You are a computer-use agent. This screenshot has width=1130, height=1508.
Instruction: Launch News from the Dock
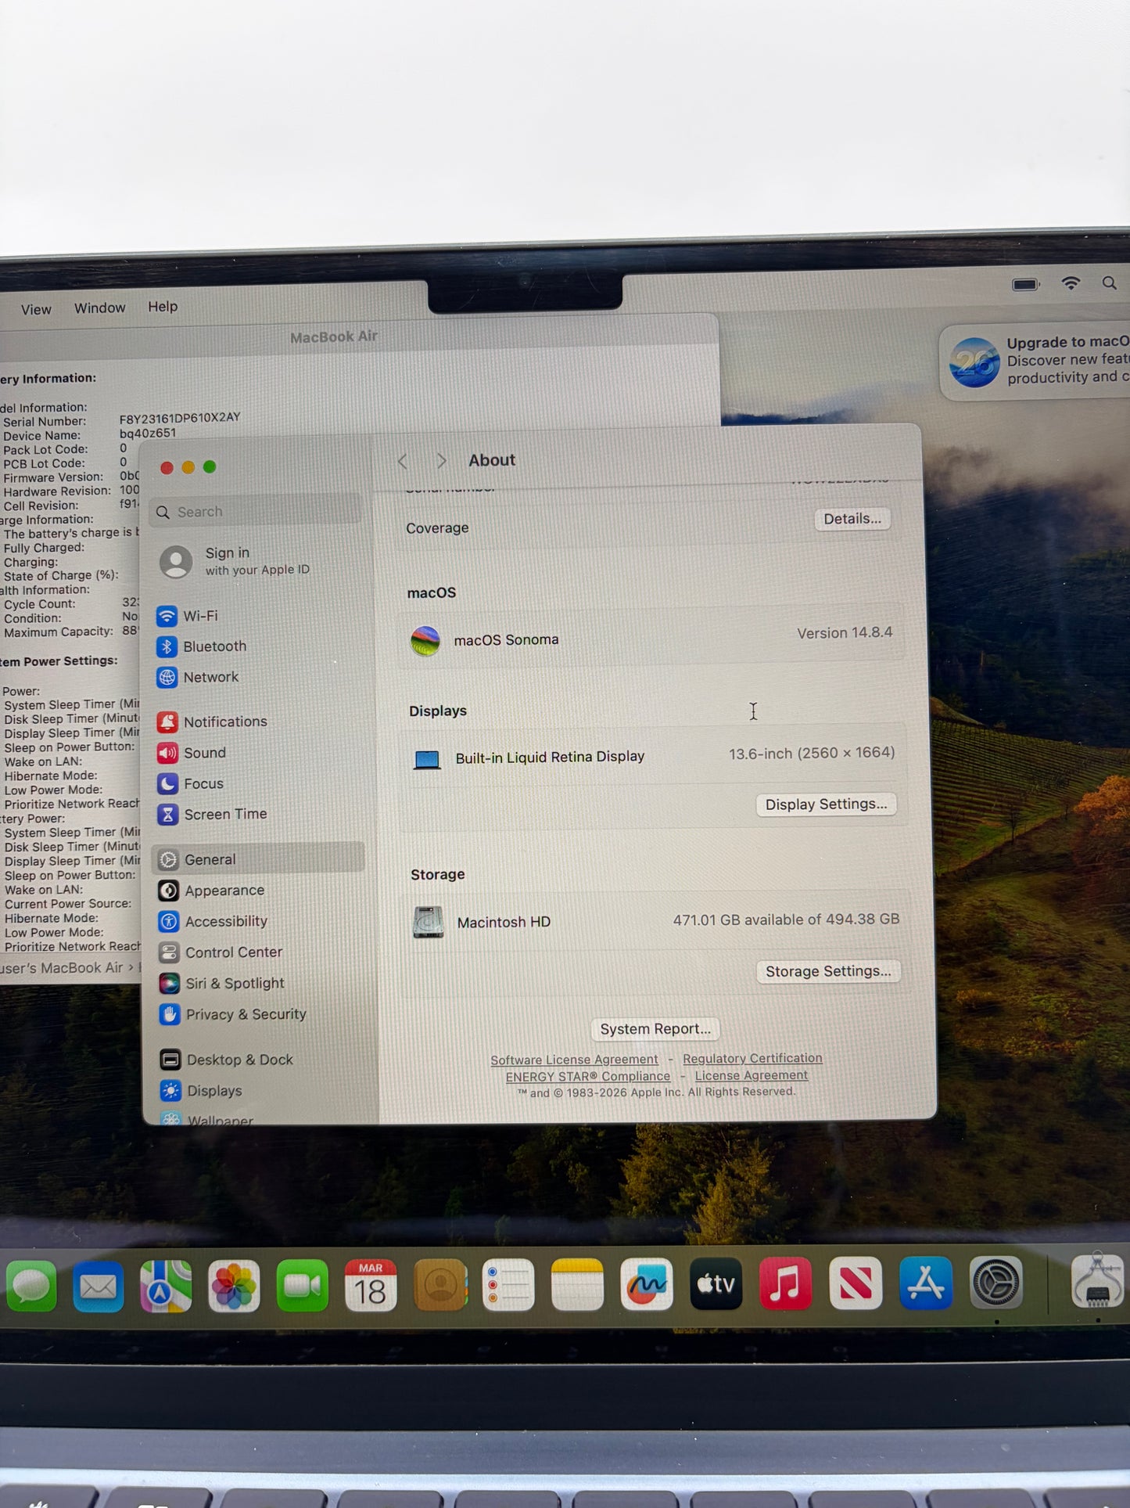click(x=856, y=1283)
